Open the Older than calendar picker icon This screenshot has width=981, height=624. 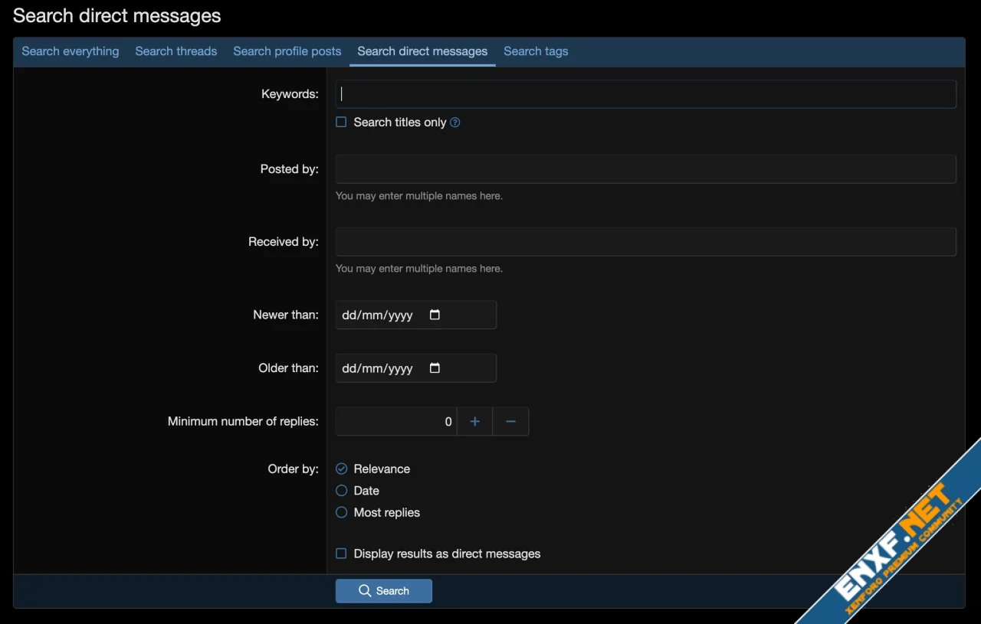(435, 368)
